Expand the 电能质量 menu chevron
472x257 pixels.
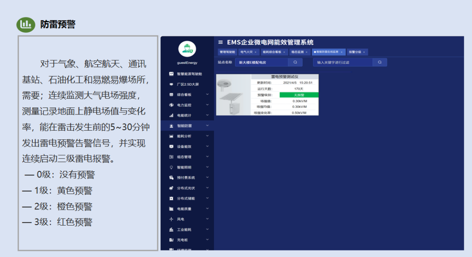click(208, 208)
